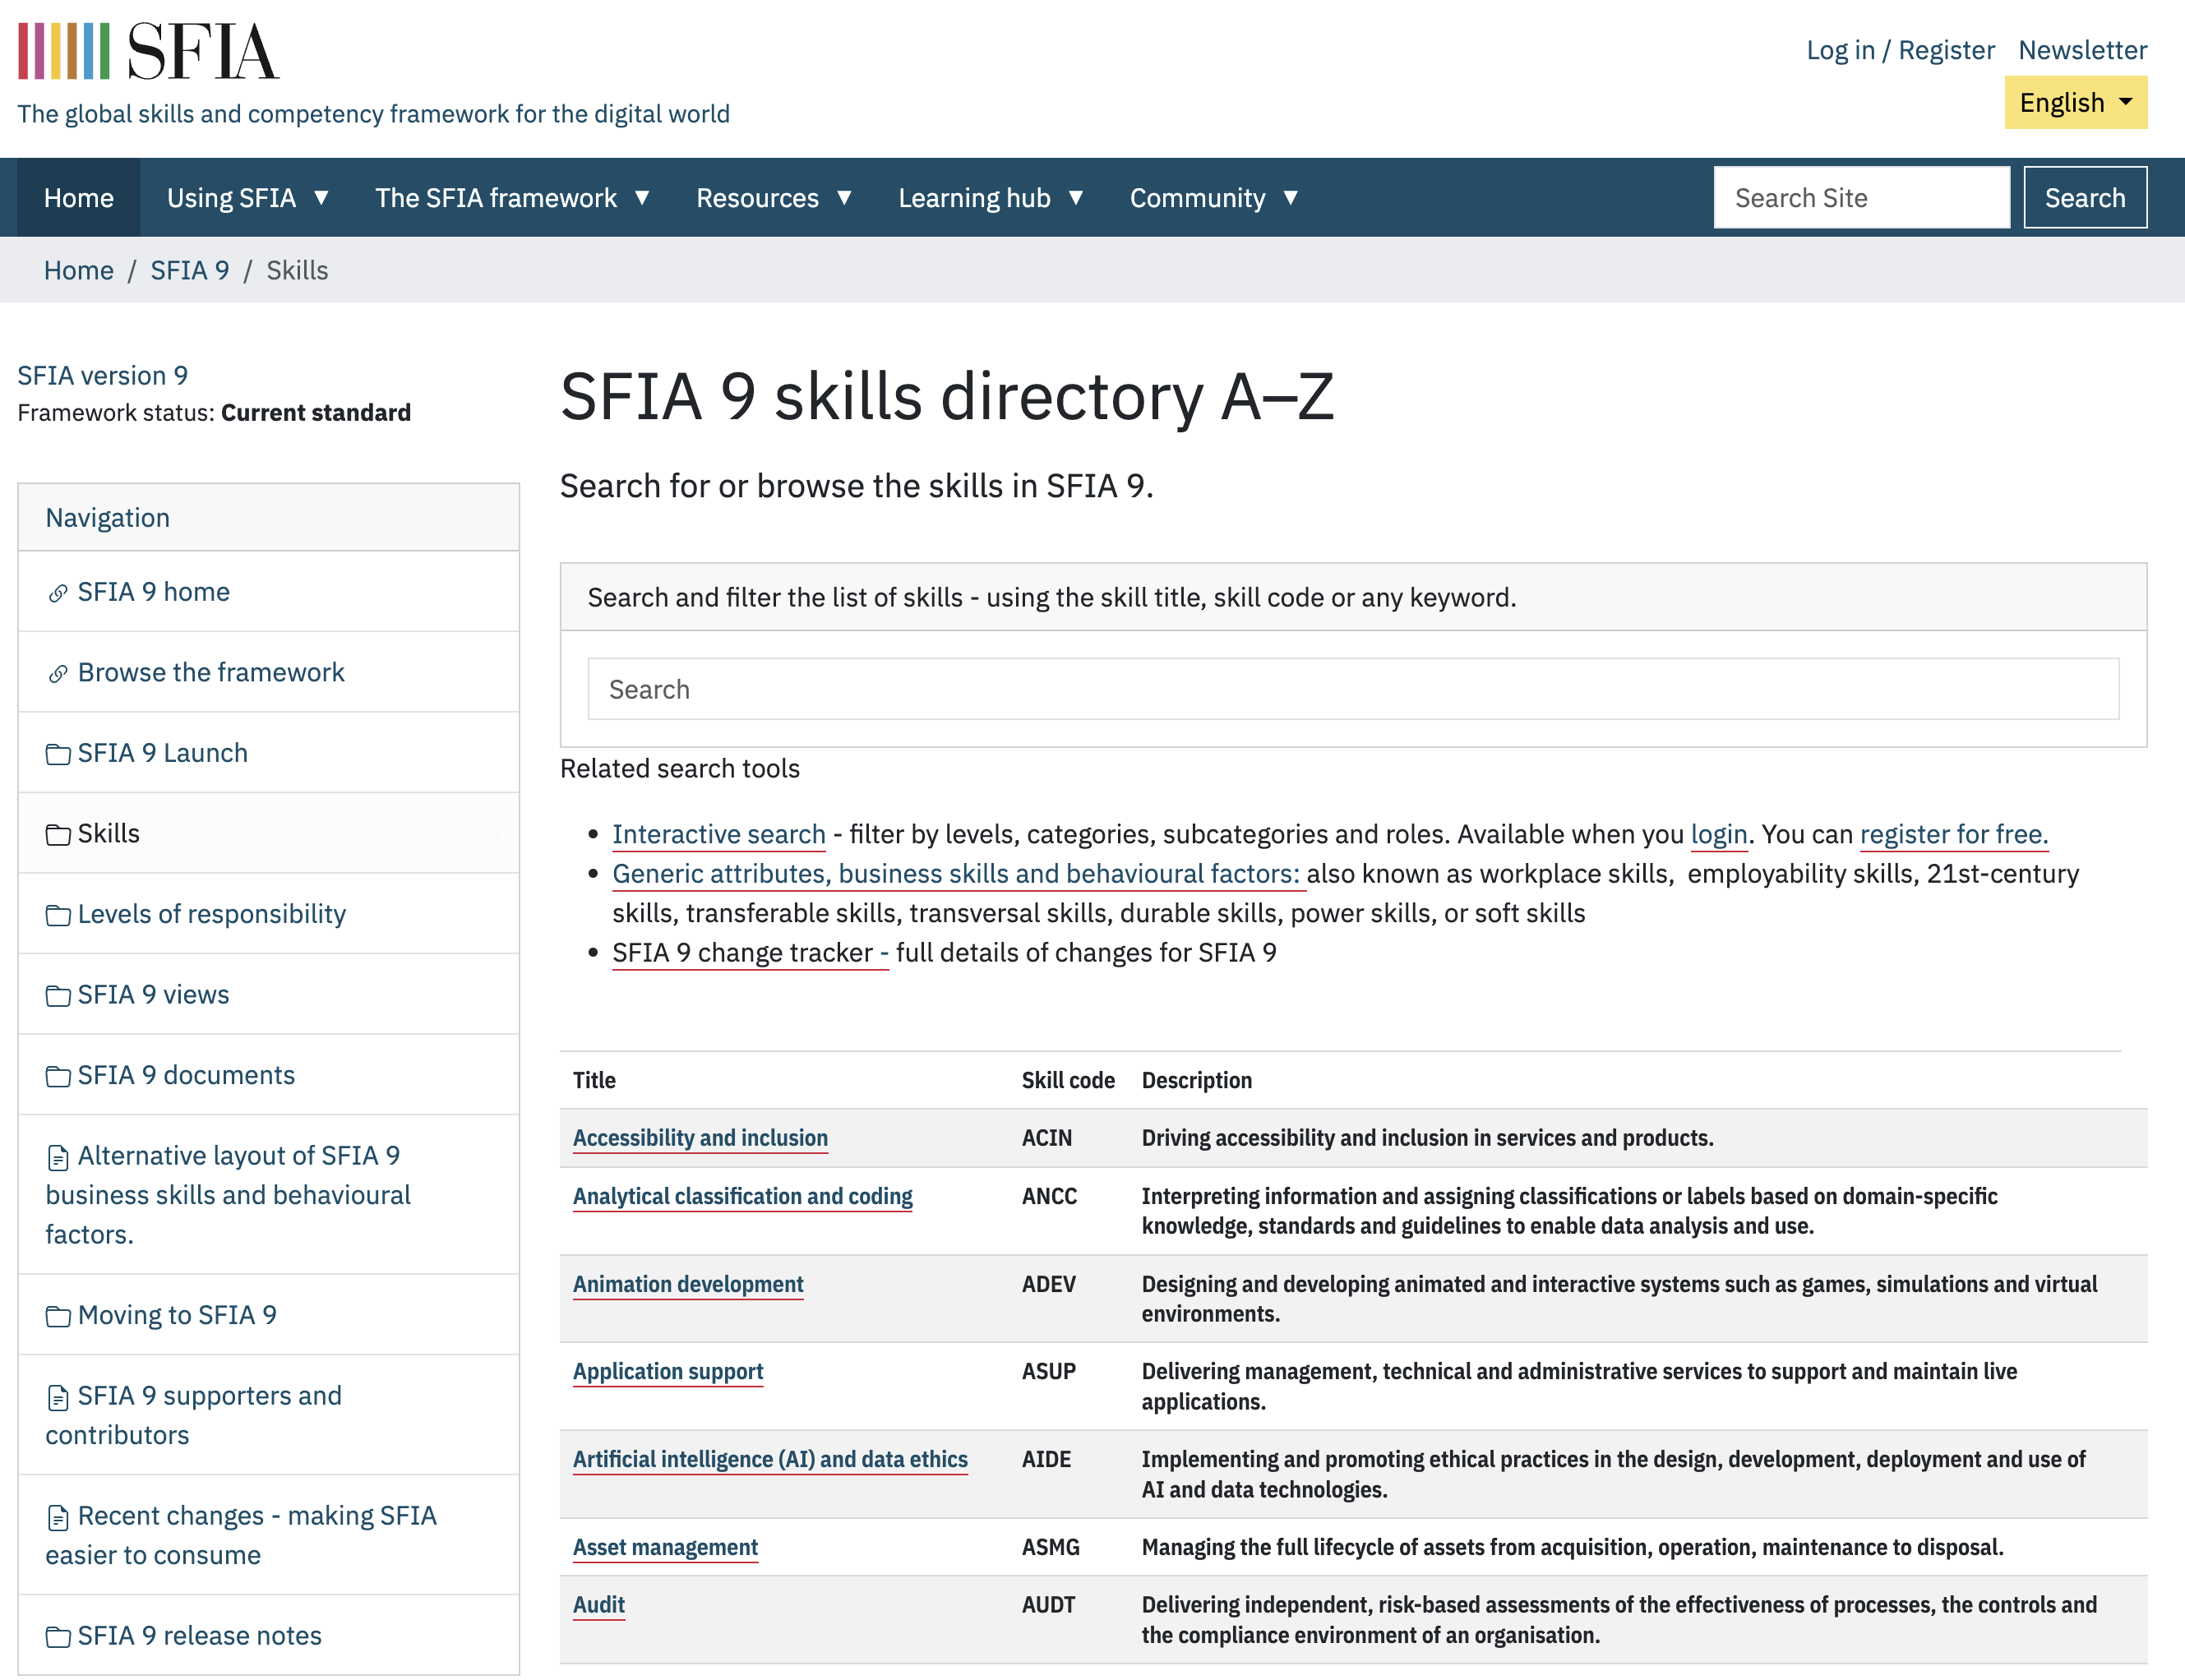Open the SFIA 9 change tracker link
Viewport: 2185px width, 1680px height.
(750, 952)
